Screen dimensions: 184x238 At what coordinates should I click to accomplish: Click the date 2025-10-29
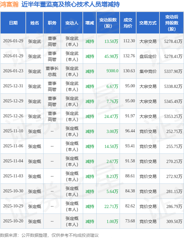(13, 206)
